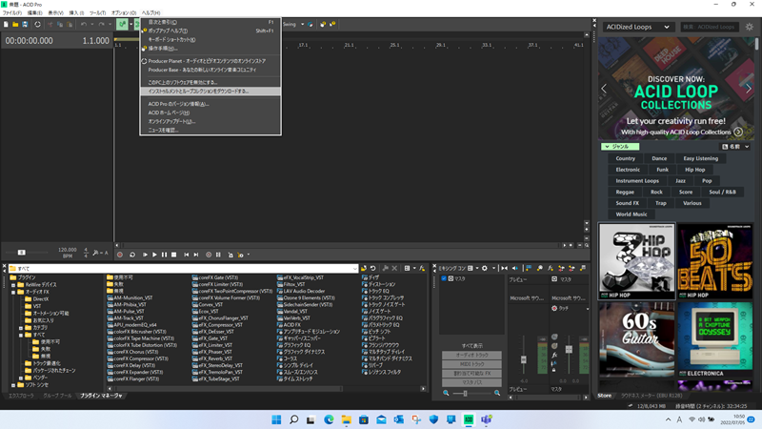Click lock icon on master fader channel
Viewport: 762px width, 429px height.
pos(554,370)
